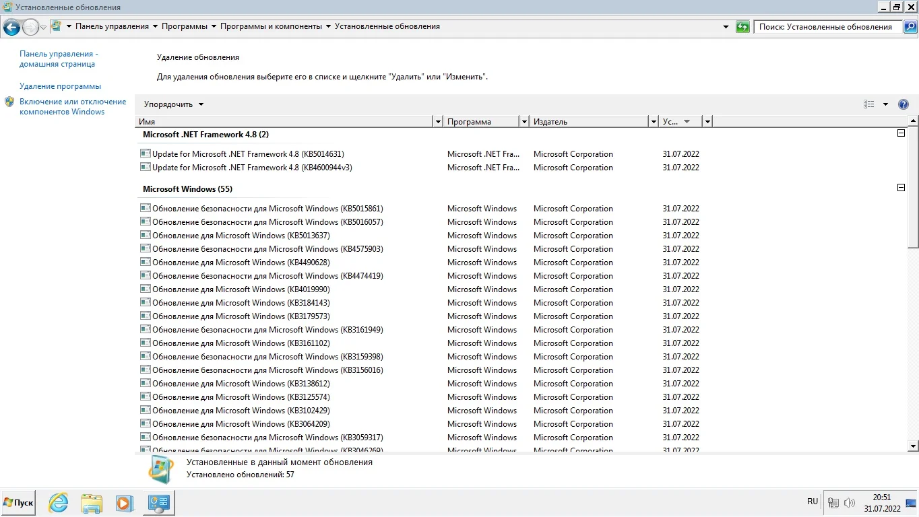Change the view with the view icon
Image resolution: width=919 pixels, height=517 pixels.
click(x=869, y=104)
